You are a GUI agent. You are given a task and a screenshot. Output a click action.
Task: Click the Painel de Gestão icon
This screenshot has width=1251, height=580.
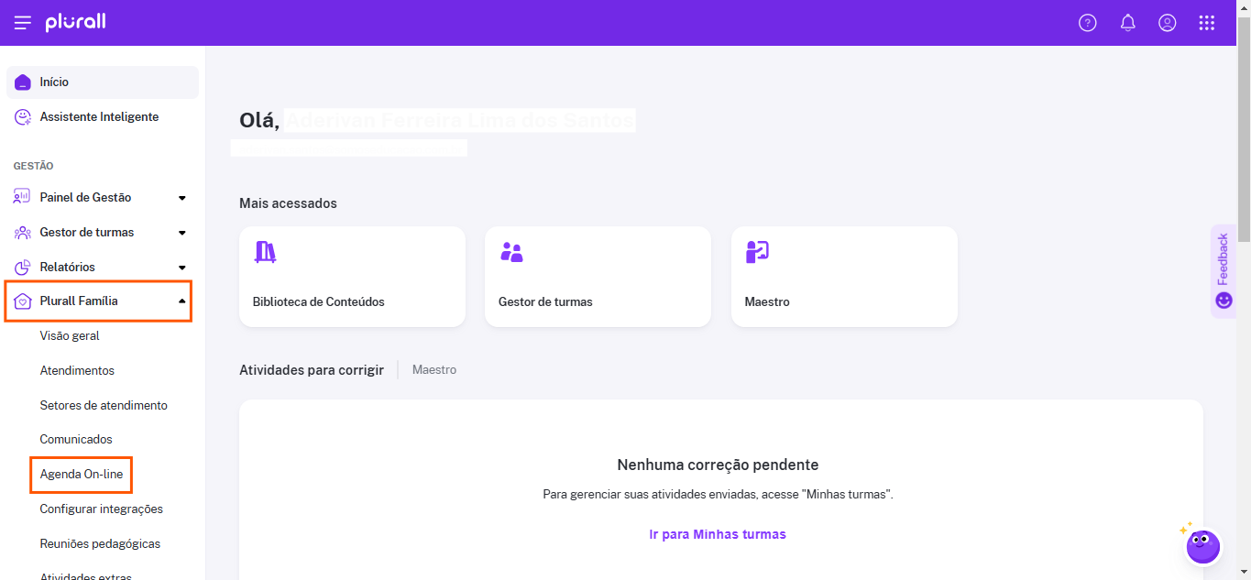[23, 197]
